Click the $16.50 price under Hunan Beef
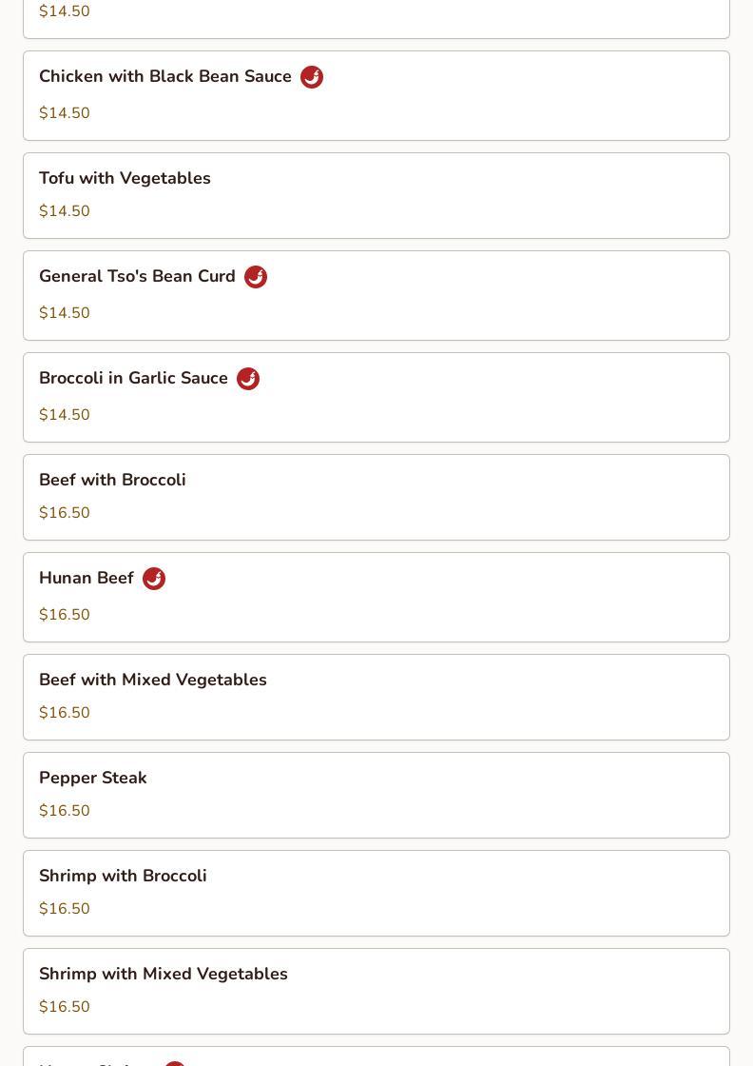Viewport: 753px width, 1066px height. (65, 615)
